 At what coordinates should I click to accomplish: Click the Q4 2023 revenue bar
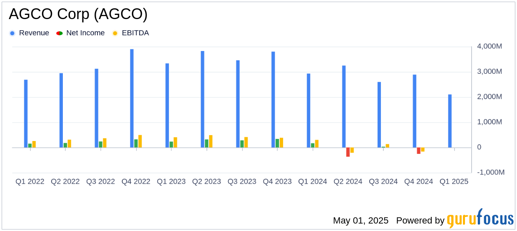273,100
